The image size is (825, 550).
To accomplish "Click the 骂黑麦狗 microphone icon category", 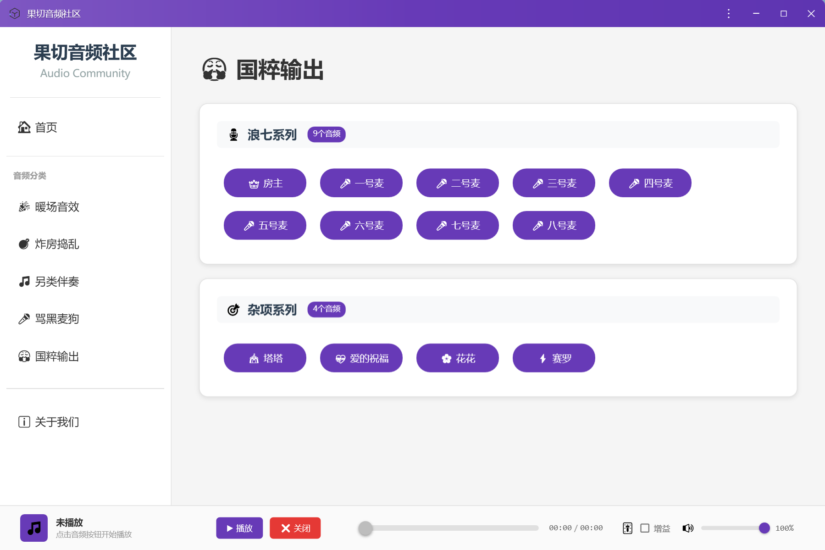I will click(56, 319).
